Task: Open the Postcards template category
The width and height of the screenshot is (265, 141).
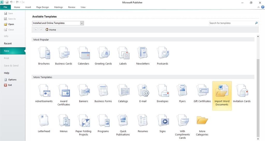Action: 163,56
